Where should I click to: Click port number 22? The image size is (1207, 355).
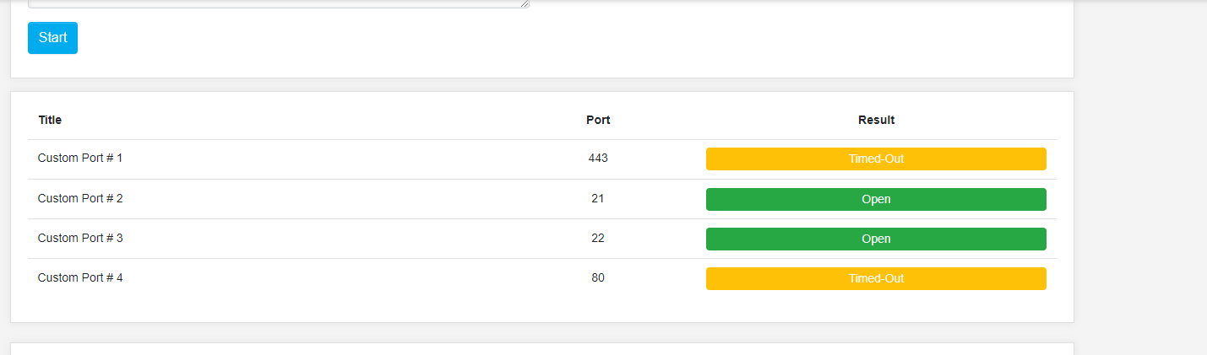click(598, 239)
